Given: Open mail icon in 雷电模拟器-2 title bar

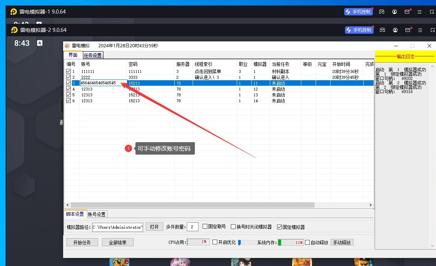Looking at the screenshot, I should point(408,30).
